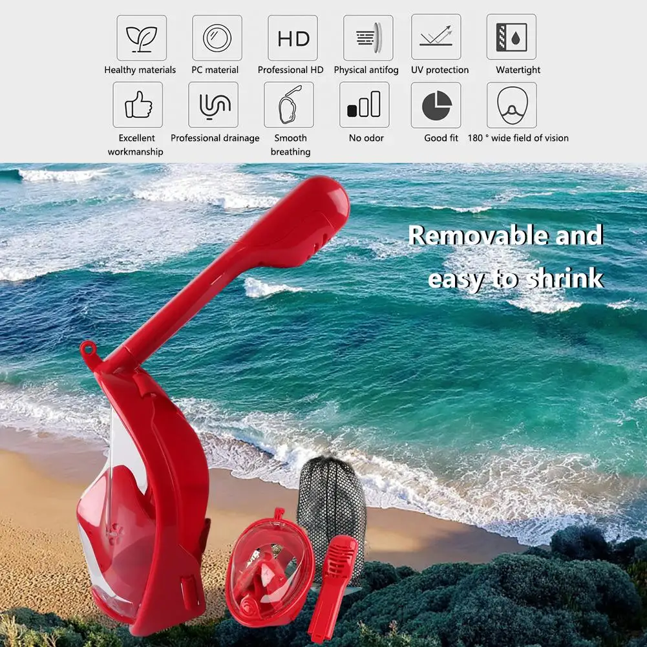The image size is (647, 647).
Task: Click the Smooth breathing snorkel icon
Action: click(289, 105)
